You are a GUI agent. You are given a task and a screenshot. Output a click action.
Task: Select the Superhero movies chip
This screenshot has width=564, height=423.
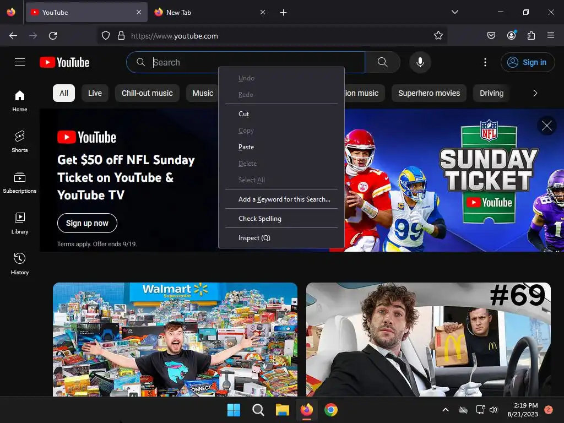[x=429, y=93]
